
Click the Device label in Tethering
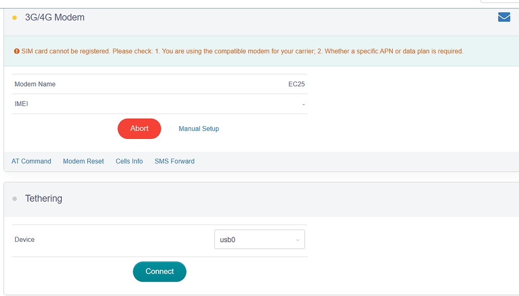pos(24,239)
